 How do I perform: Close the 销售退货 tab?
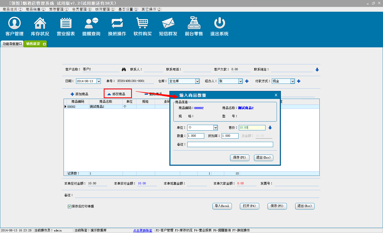click(44, 44)
